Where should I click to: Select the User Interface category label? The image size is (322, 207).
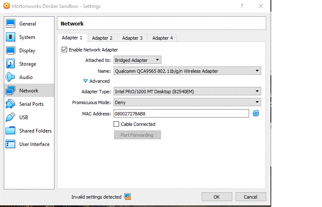click(34, 144)
